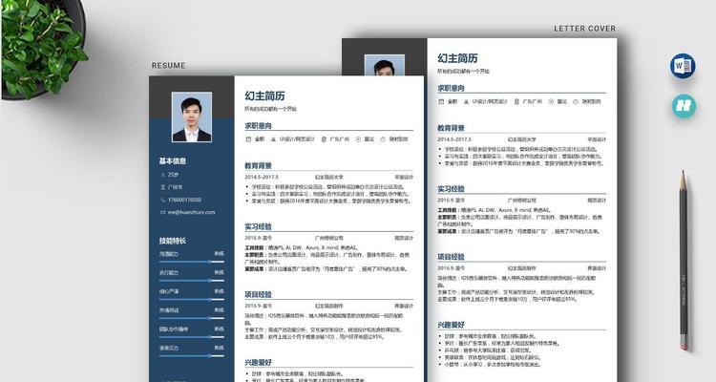
Task: Click the age icon beside 25岁
Action: click(x=163, y=175)
